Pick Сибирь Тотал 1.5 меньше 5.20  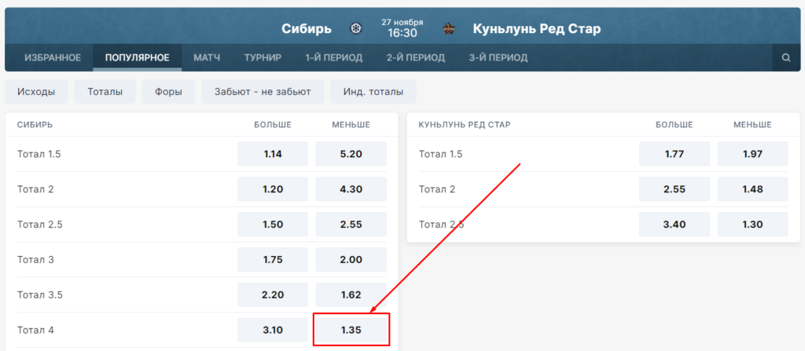click(351, 154)
